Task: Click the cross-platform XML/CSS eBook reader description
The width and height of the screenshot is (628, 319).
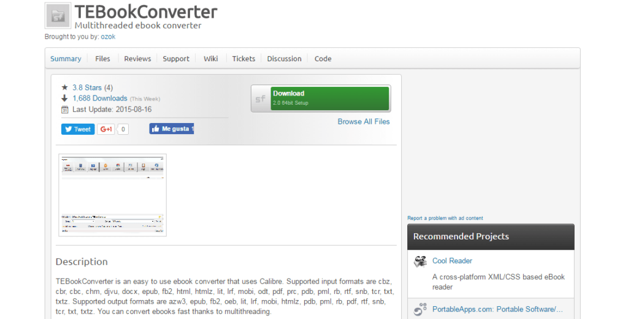Action: (499, 282)
